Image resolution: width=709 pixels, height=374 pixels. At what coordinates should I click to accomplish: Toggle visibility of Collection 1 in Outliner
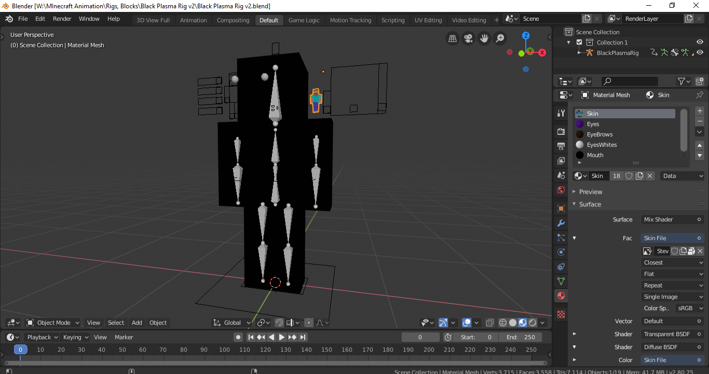pos(700,42)
